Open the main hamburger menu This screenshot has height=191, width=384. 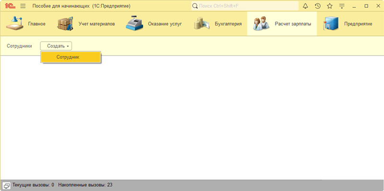pos(23,6)
